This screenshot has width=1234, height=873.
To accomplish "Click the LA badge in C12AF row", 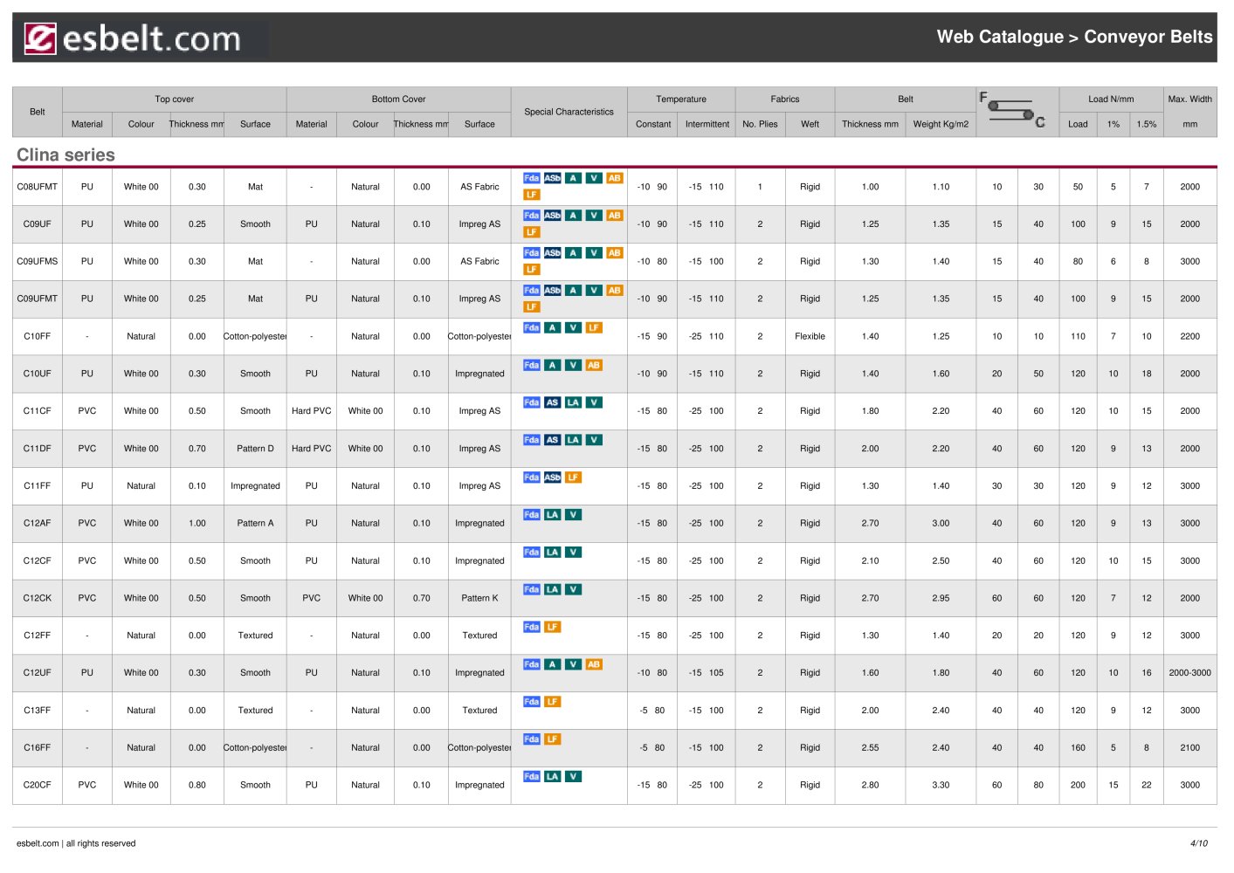I will tap(552, 515).
